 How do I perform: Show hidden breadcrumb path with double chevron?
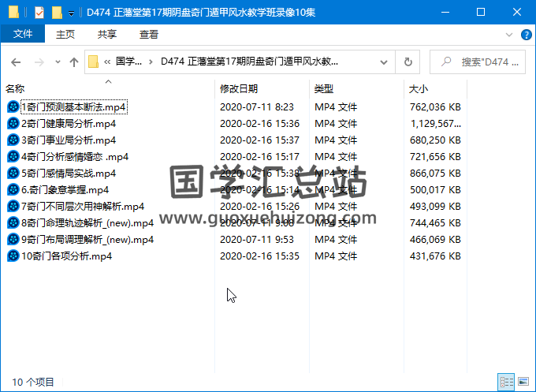(107, 62)
